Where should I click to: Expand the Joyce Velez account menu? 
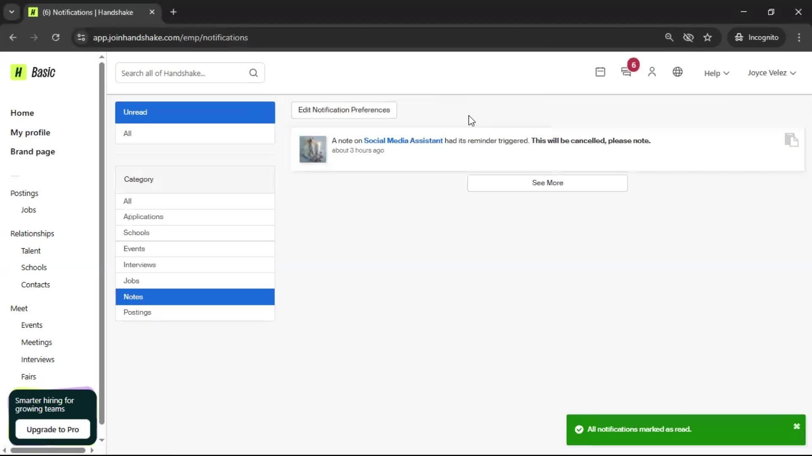[771, 73]
